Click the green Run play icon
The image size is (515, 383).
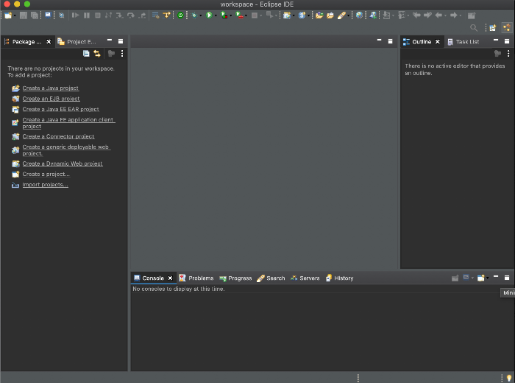pyautogui.click(x=209, y=15)
